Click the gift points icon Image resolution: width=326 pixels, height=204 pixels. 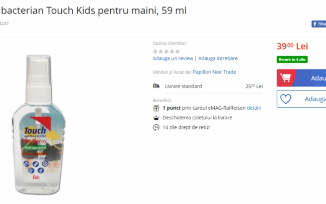tap(156, 108)
